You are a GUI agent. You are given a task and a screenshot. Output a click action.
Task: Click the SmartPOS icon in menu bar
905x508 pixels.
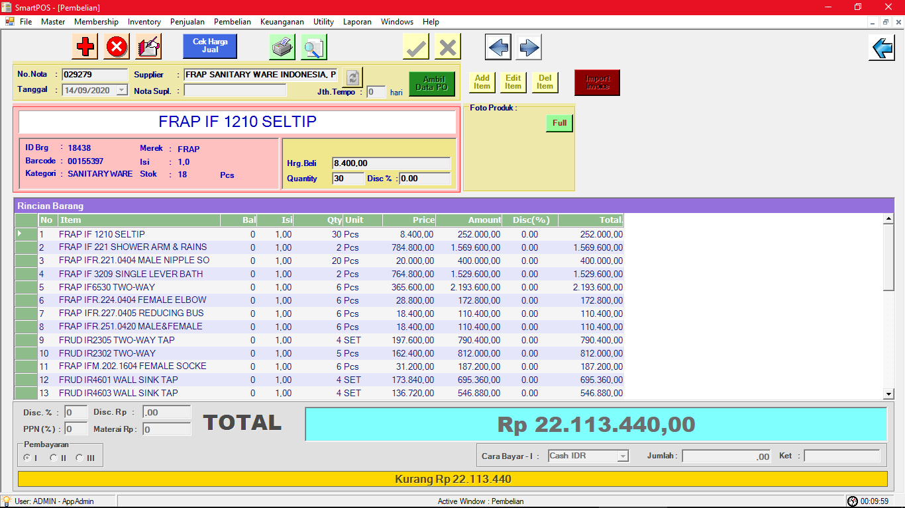(x=9, y=21)
